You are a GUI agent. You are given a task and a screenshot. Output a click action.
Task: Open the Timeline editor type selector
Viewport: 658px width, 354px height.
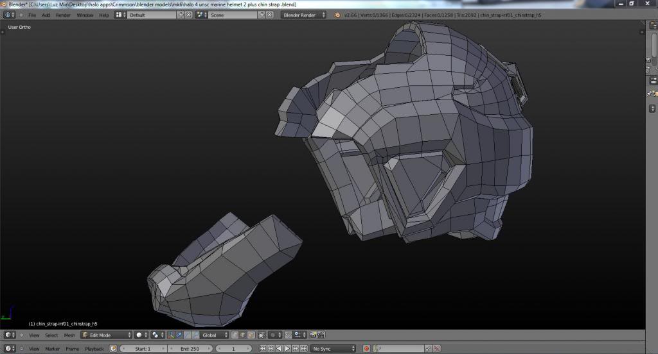pyautogui.click(x=10, y=349)
